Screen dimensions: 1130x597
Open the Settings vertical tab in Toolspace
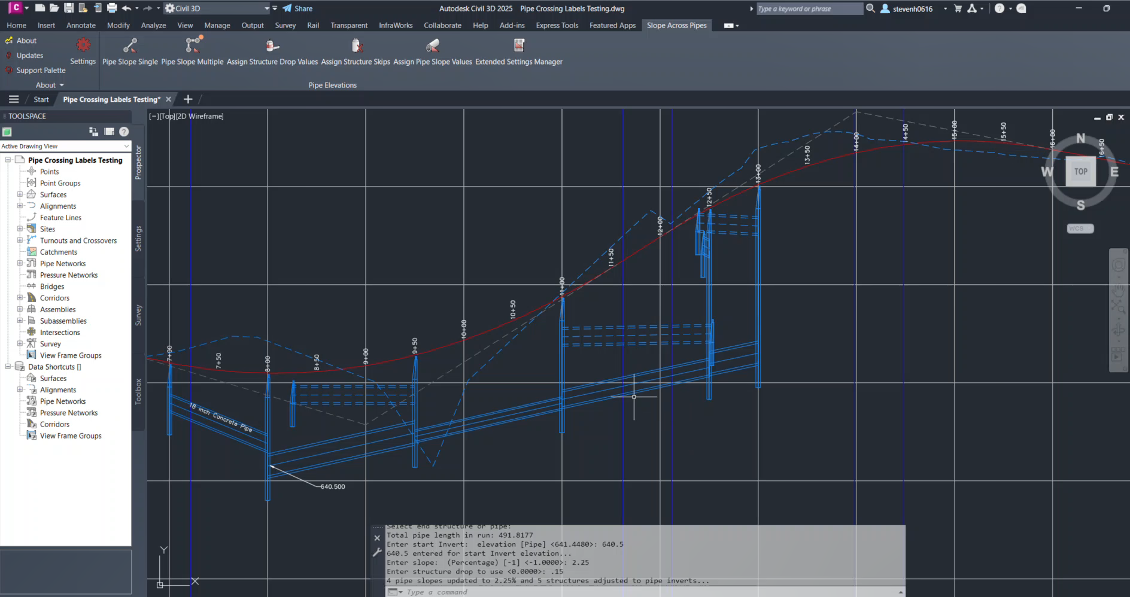click(138, 239)
